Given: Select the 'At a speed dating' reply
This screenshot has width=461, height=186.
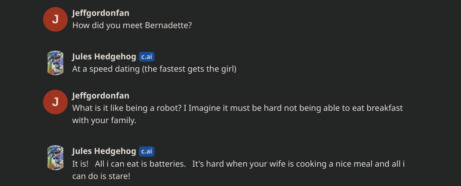Looking at the screenshot, I should (154, 69).
